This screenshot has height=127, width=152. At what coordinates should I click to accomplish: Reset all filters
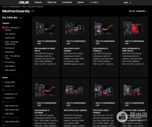point(21,18)
